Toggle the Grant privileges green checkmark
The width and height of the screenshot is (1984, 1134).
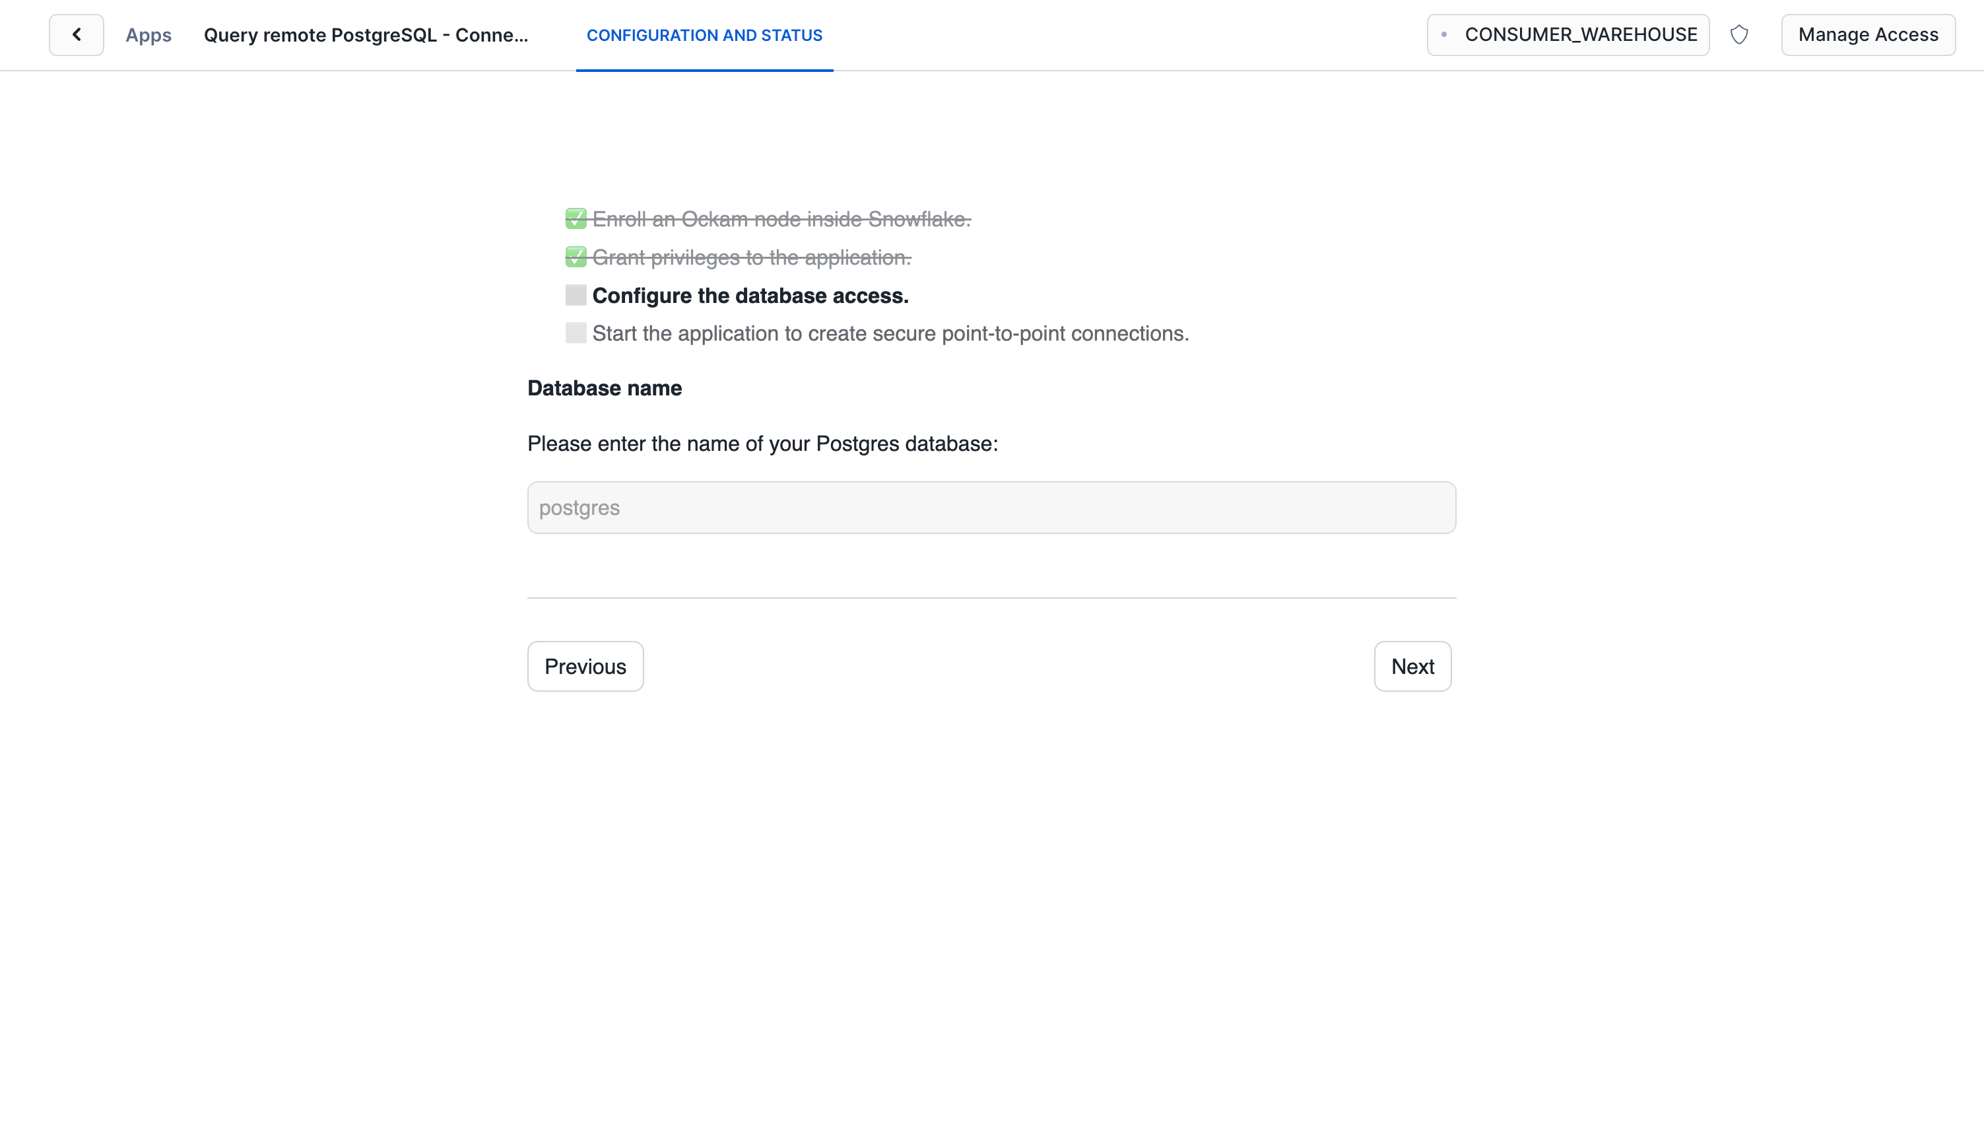576,257
